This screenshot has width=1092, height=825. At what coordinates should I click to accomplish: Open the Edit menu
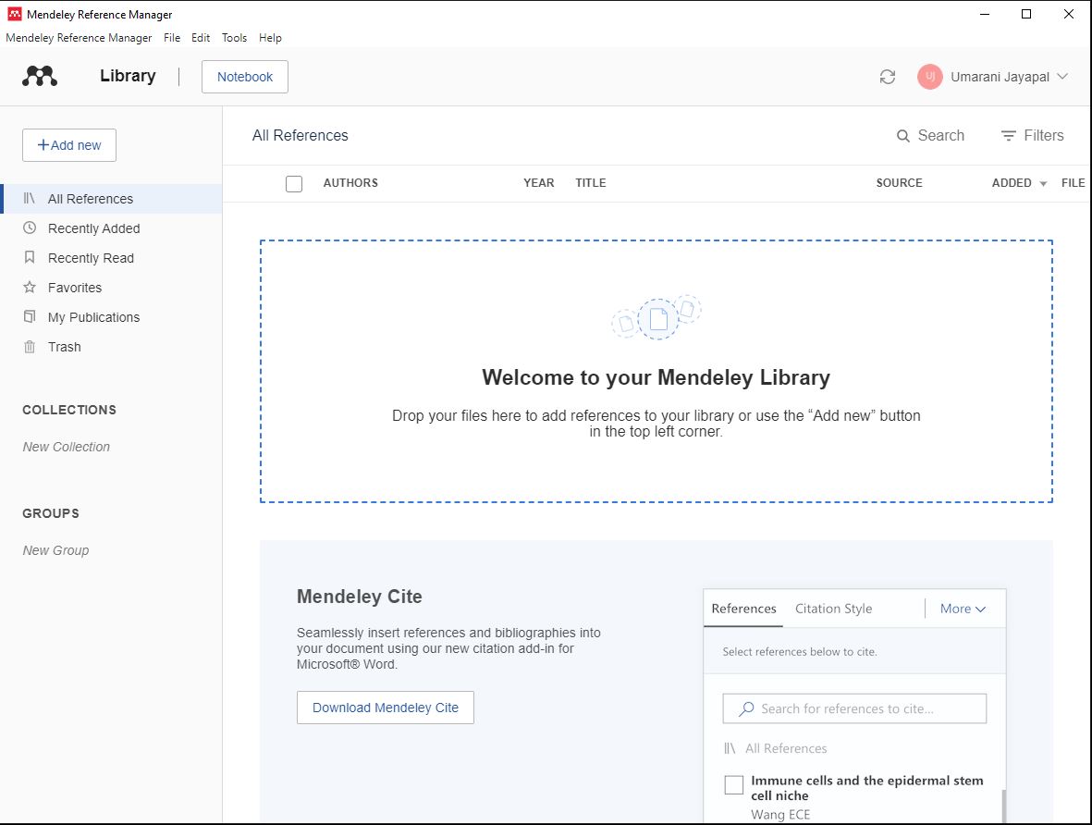coord(201,38)
